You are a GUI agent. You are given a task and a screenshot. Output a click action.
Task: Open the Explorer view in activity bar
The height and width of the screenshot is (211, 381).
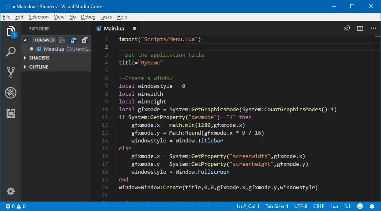[x=11, y=32]
